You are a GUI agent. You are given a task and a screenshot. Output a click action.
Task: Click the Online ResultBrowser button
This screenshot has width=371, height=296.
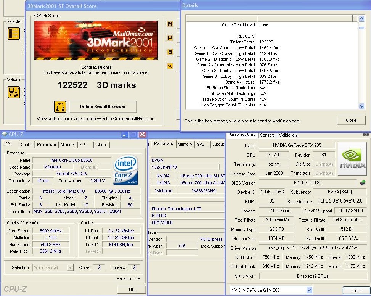103,106
